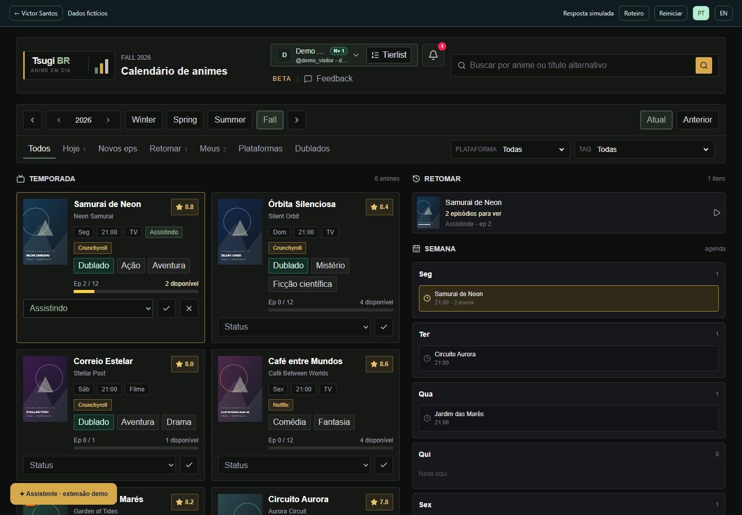
Task: Go to previous season with left chevron
Action: 32,120
